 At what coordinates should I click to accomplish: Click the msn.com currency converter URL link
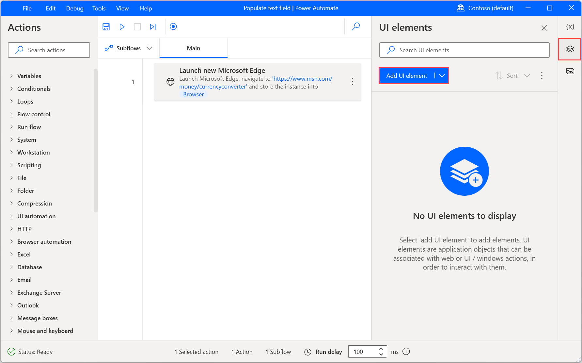tap(256, 83)
